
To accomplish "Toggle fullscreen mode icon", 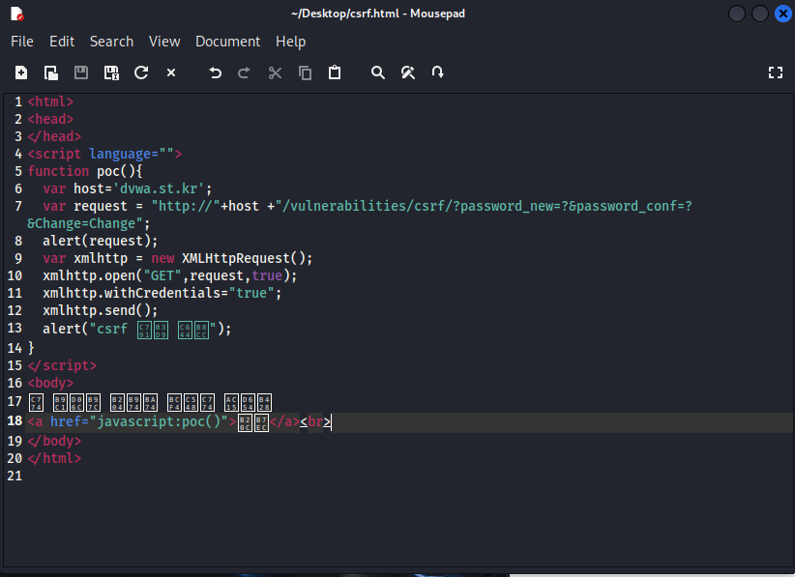I will 776,72.
